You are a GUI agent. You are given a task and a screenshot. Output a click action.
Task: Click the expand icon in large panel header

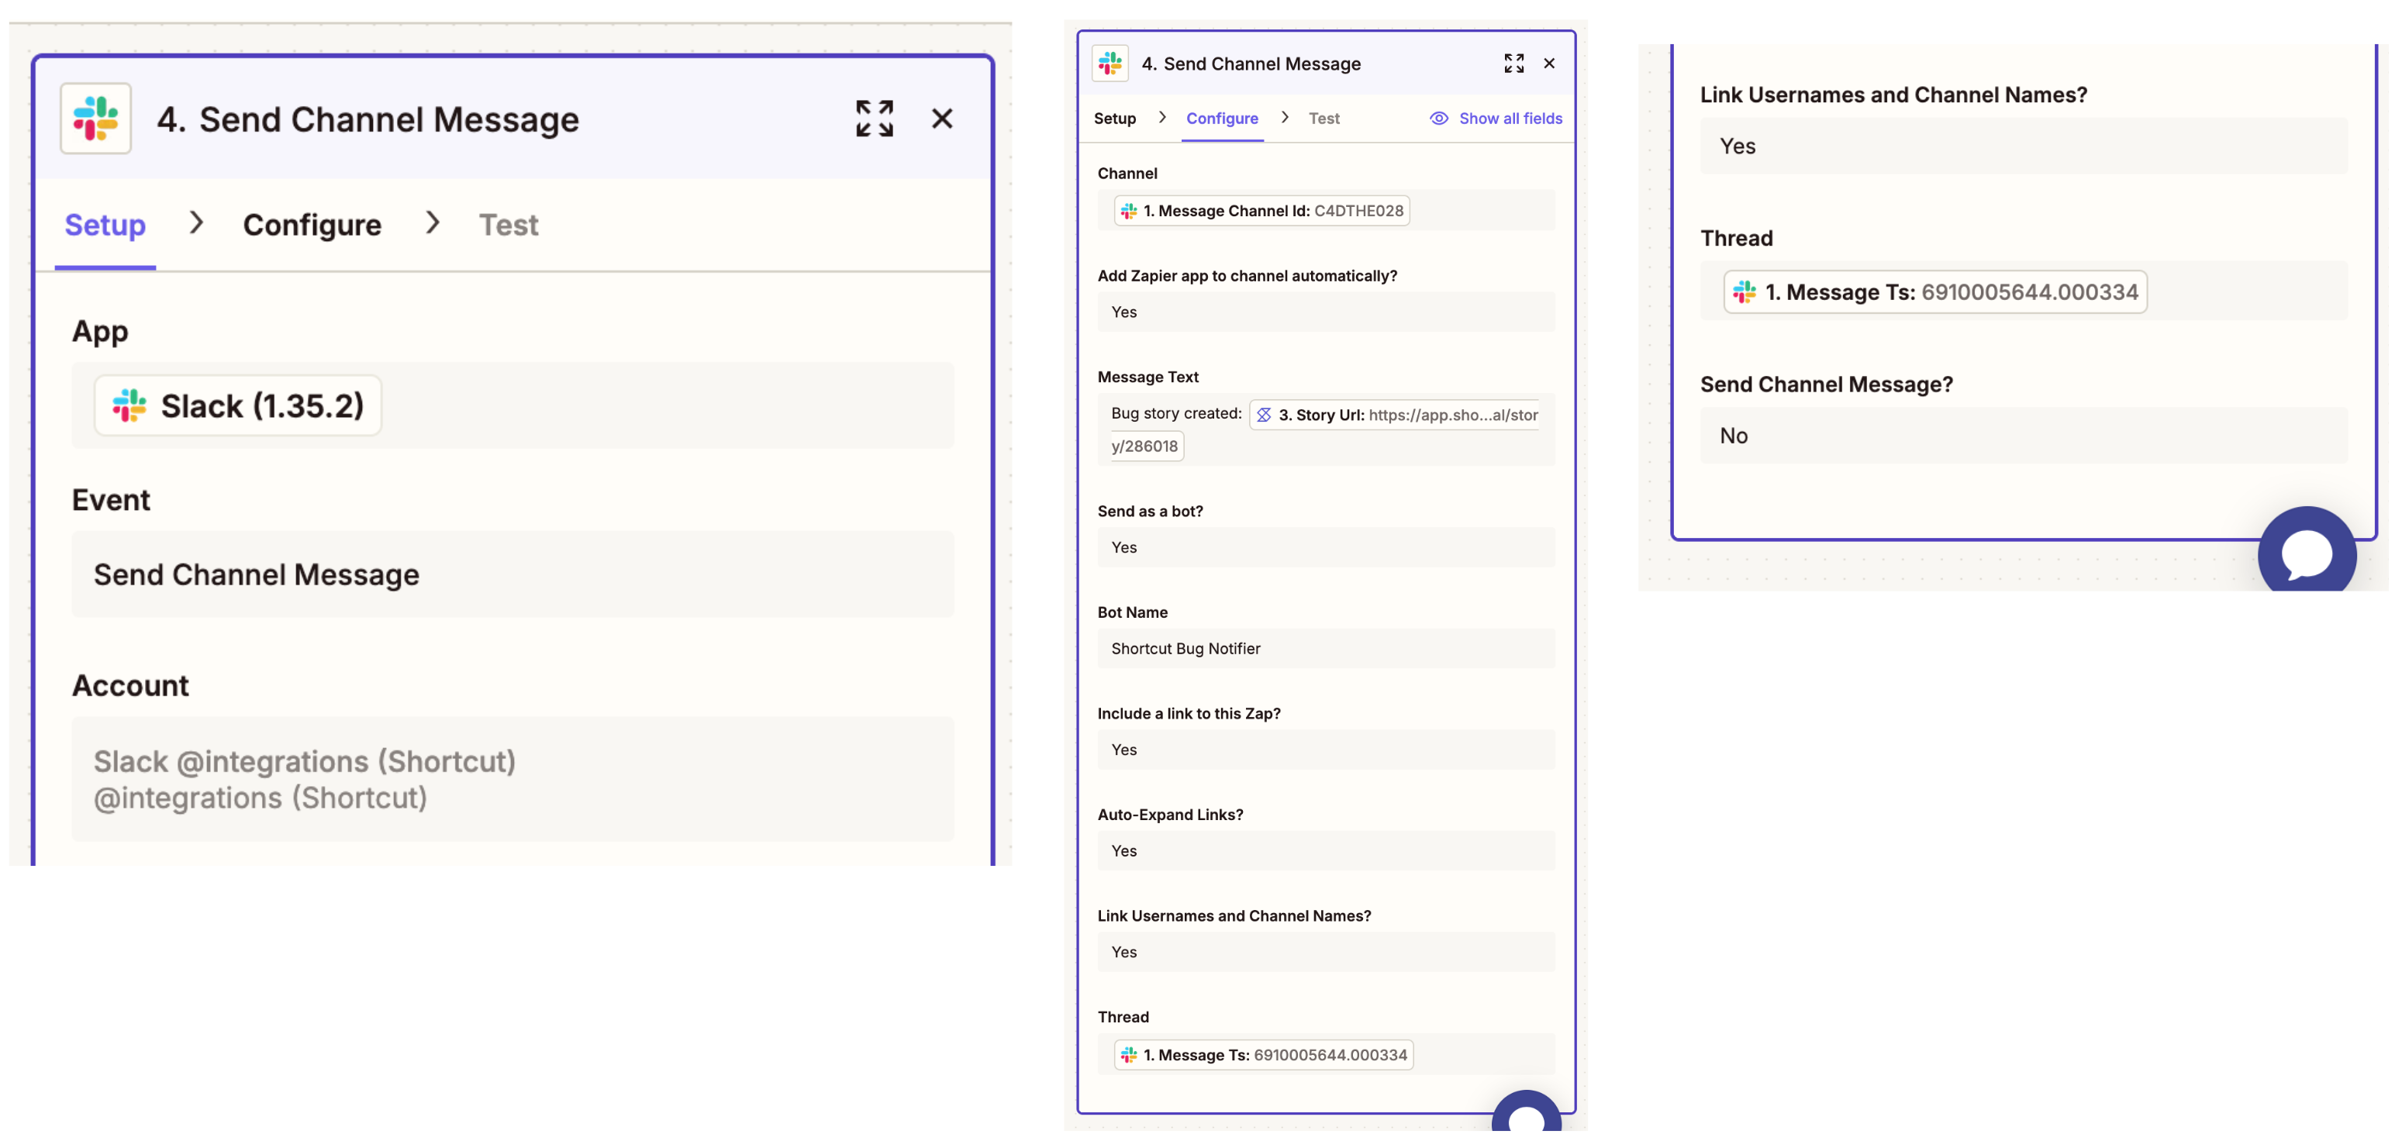pos(874,119)
